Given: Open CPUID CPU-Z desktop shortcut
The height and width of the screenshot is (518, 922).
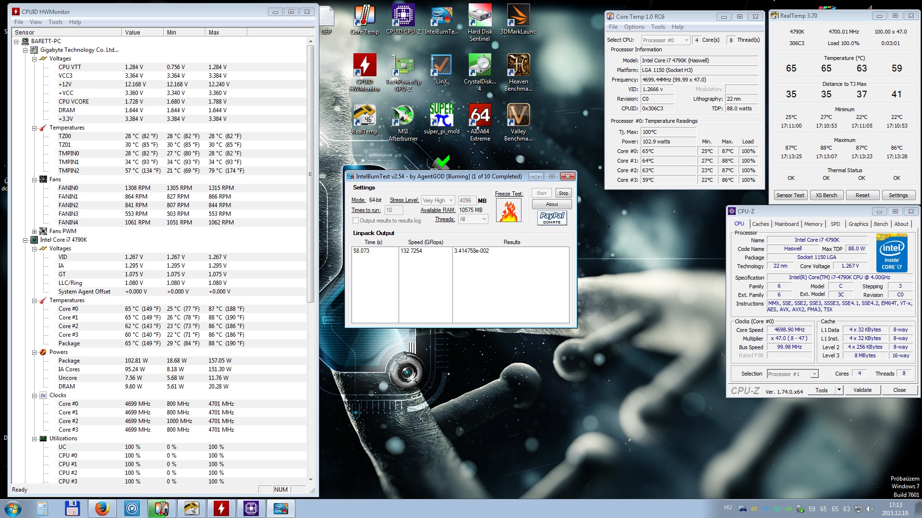Looking at the screenshot, I should (403, 20).
